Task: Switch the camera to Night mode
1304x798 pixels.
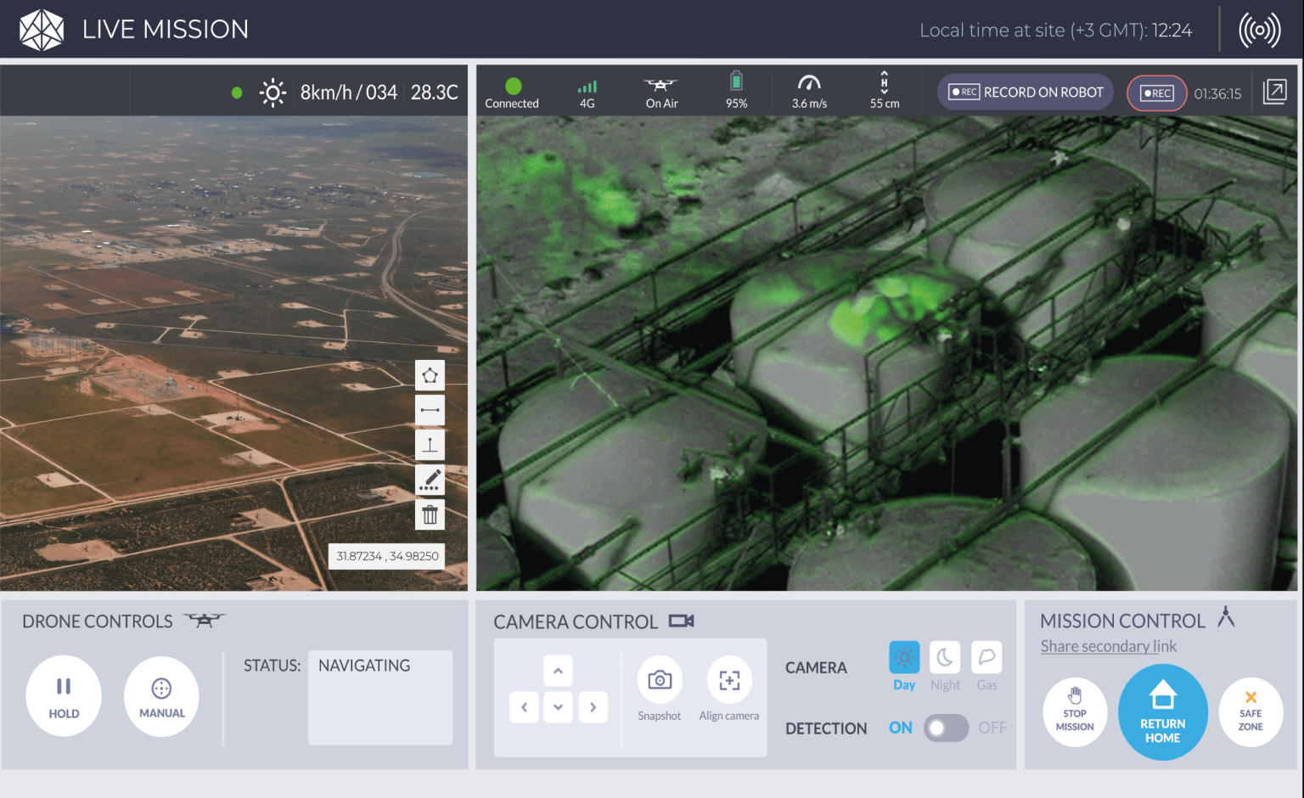Action: pyautogui.click(x=944, y=659)
